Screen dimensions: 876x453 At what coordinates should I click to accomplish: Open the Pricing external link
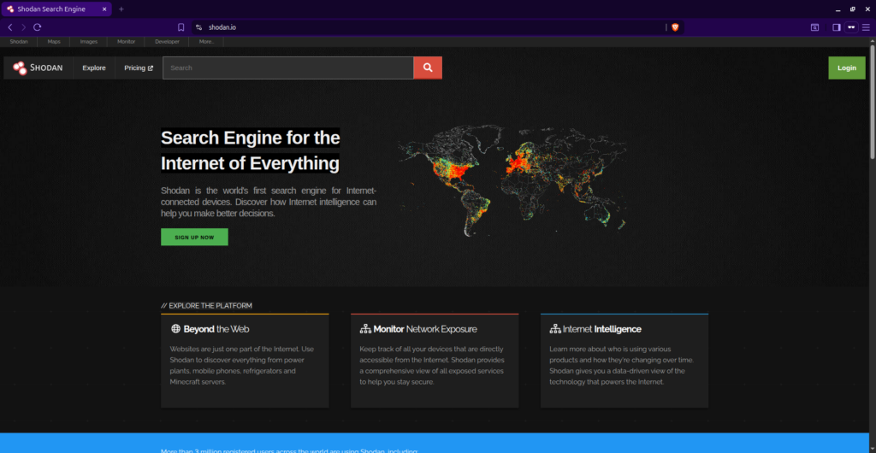pos(138,68)
